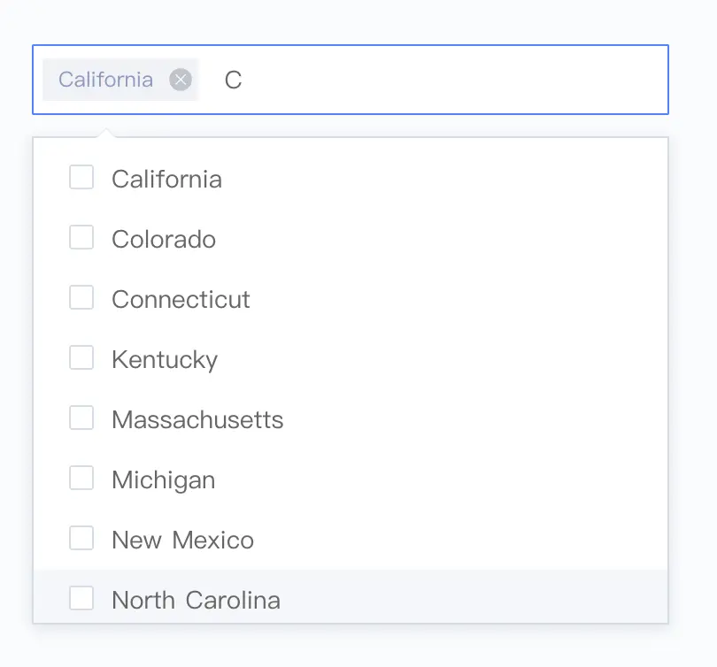This screenshot has height=667, width=717.
Task: Enable the Colorado checkbox
Action: [81, 238]
